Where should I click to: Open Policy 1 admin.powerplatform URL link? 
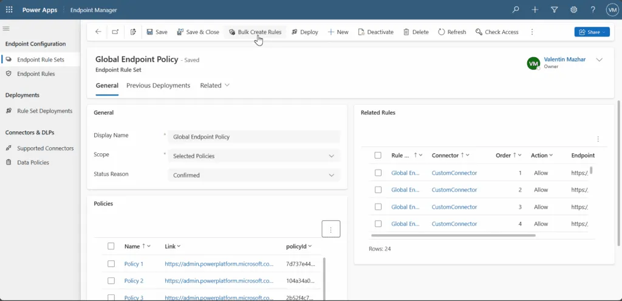pyautogui.click(x=219, y=264)
